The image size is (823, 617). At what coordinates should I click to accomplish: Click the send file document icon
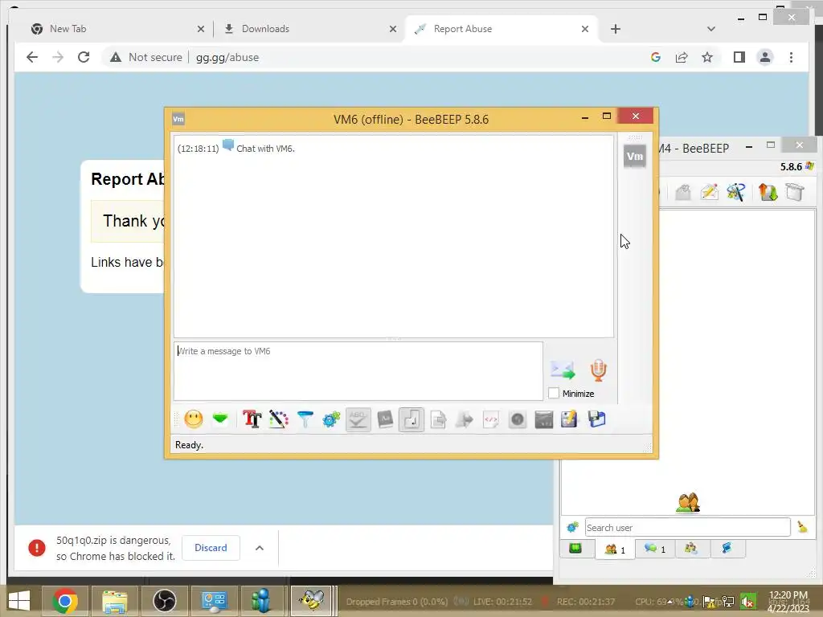coord(438,419)
